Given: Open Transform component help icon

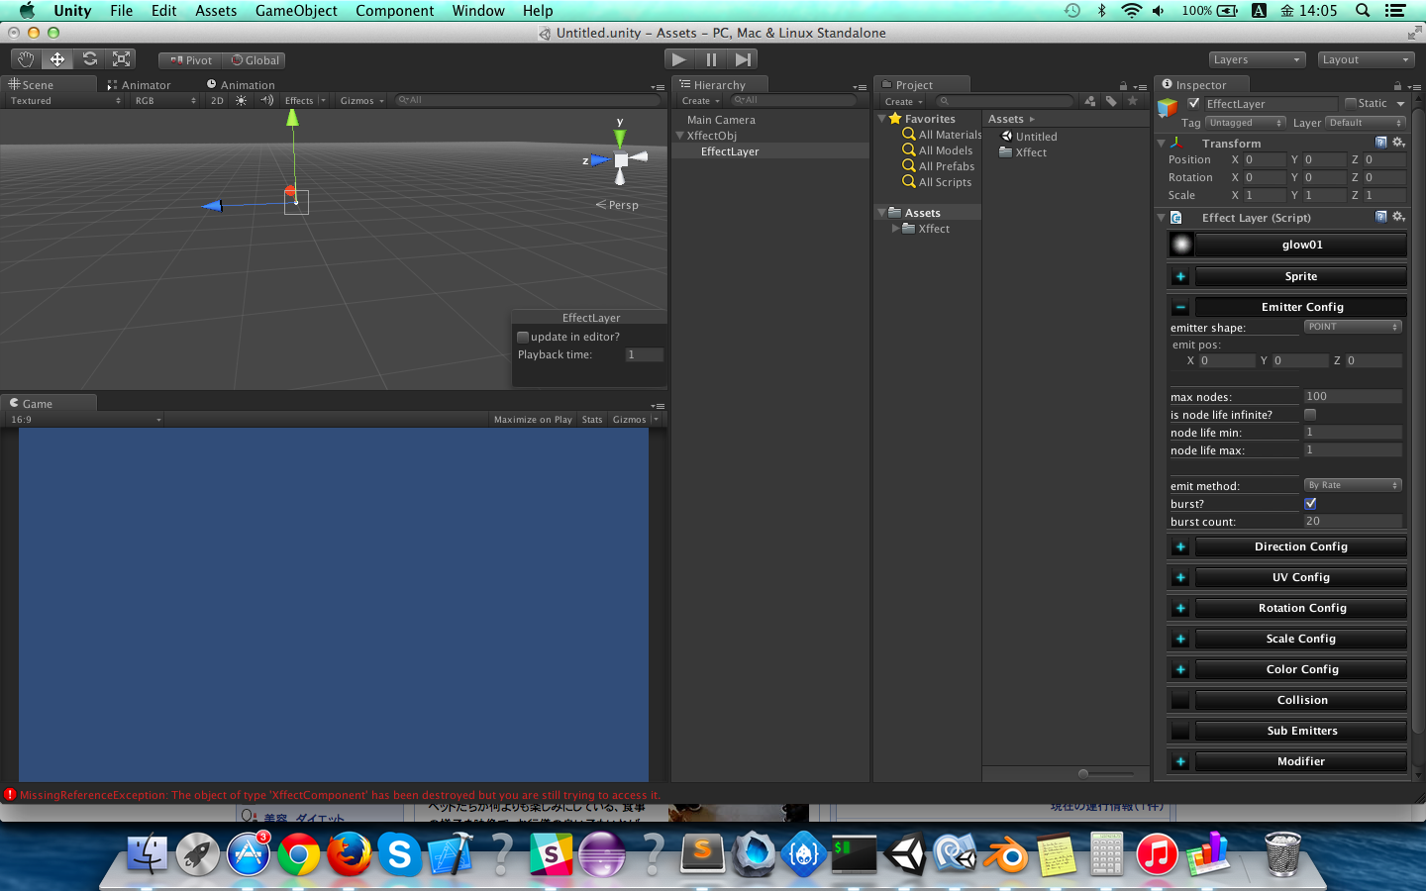Looking at the screenshot, I should (x=1381, y=143).
